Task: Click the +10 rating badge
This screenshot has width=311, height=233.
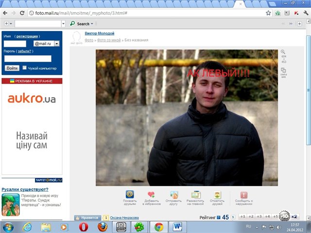Action: click(284, 216)
